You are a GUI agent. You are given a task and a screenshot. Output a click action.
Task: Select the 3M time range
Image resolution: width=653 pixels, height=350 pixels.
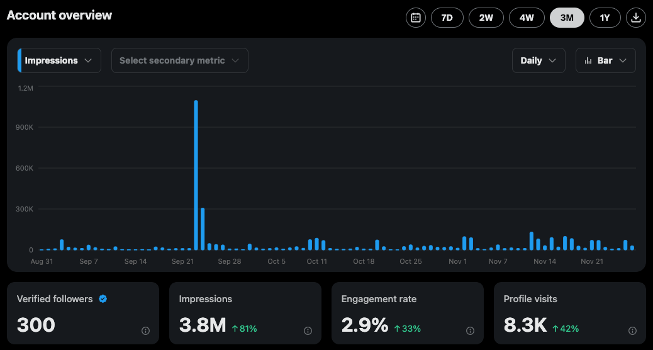click(567, 18)
